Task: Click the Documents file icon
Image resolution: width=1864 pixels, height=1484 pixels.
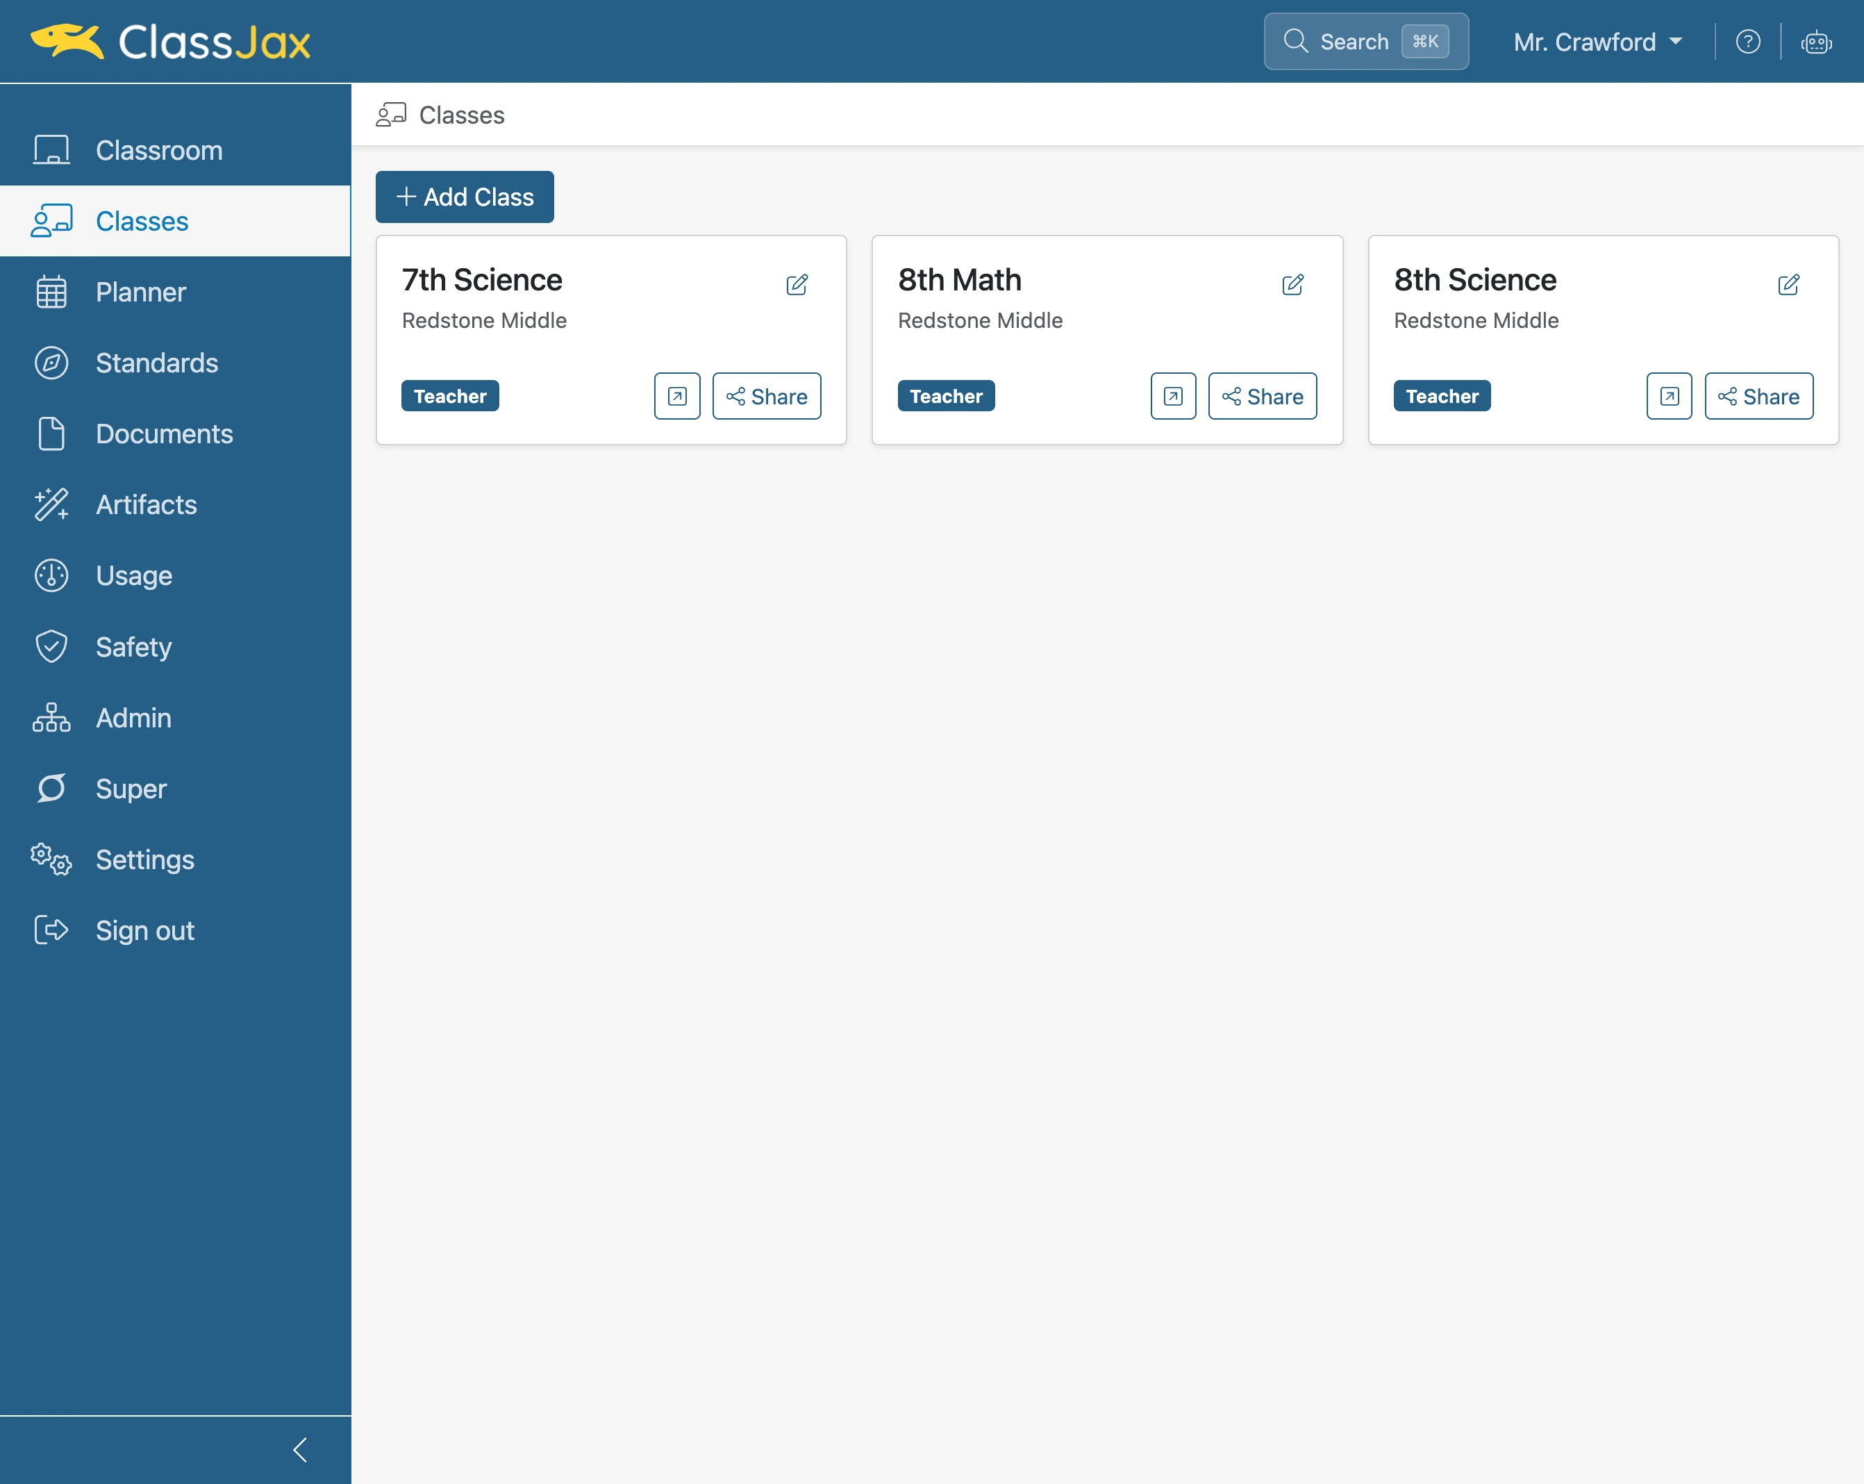Action: pyautogui.click(x=52, y=434)
